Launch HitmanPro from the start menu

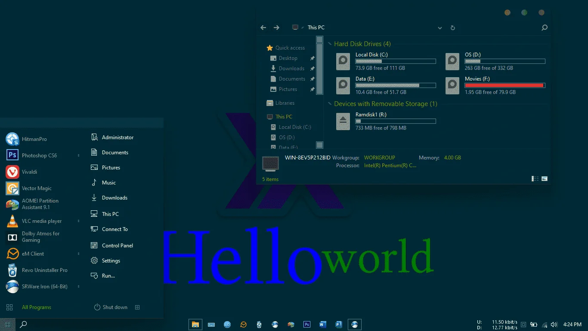point(26,139)
